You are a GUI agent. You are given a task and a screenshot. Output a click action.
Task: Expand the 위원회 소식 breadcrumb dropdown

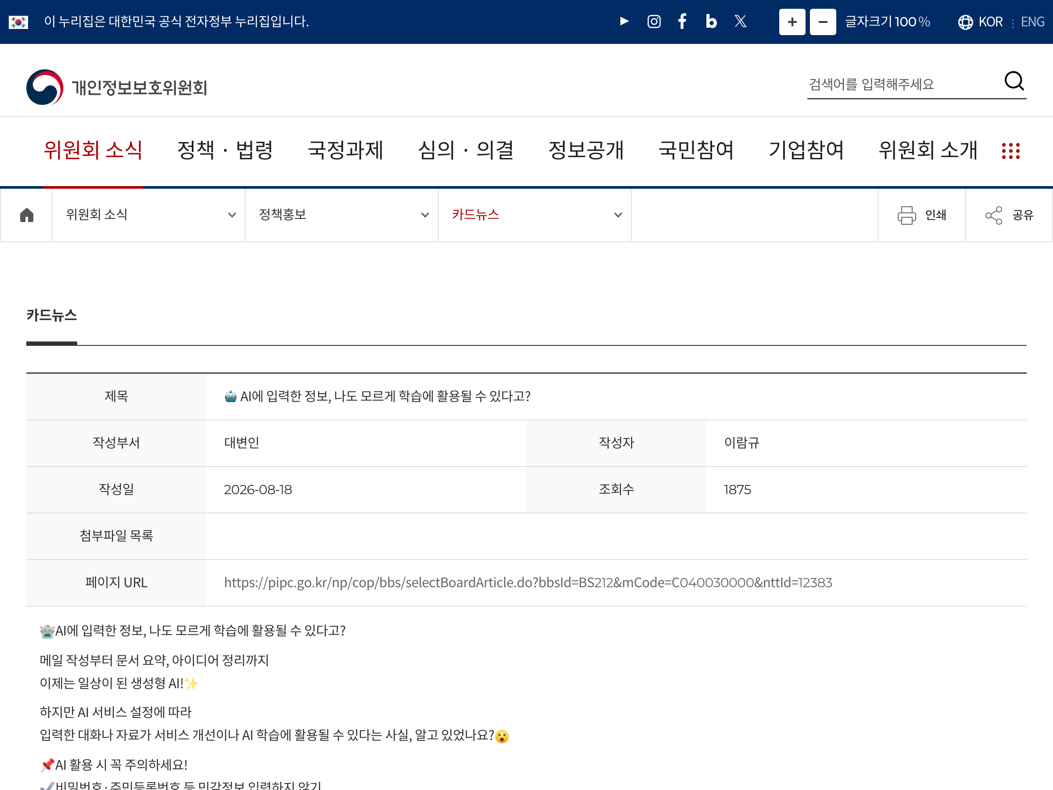(x=149, y=215)
